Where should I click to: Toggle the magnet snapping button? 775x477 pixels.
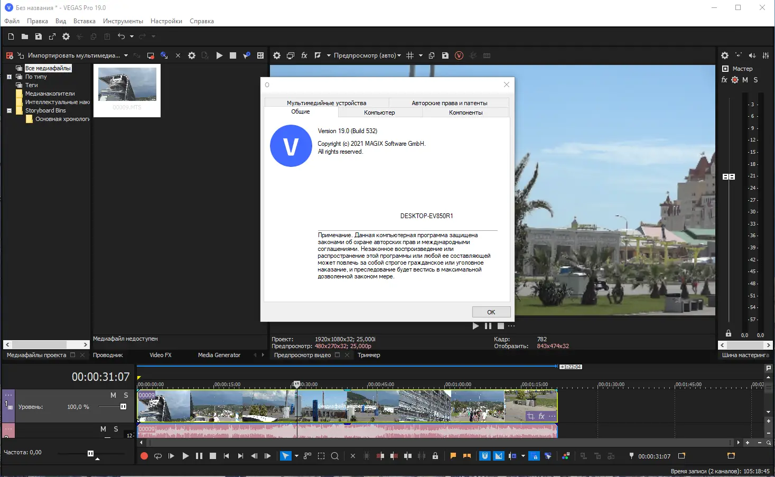[485, 456]
